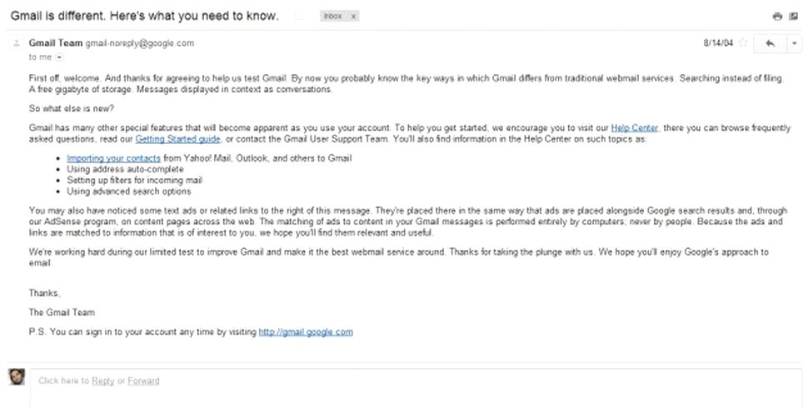Print the email conversation
This screenshot has height=408, width=808.
(777, 17)
